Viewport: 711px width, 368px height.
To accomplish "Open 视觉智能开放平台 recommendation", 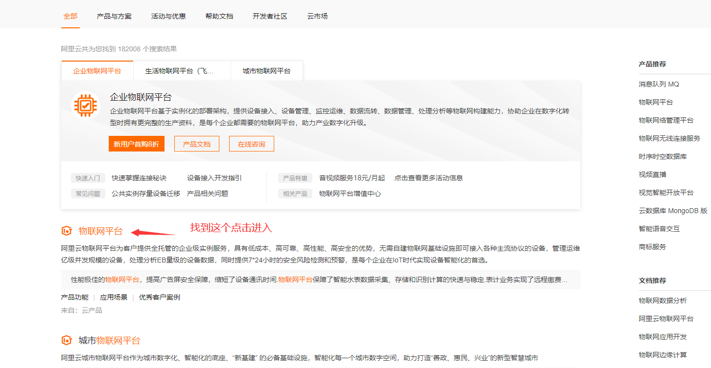I will (x=666, y=193).
